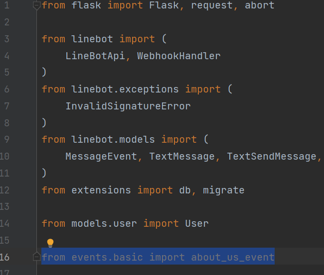Click on WebhookHandler in the import list
The image size is (324, 275).
pos(178,56)
